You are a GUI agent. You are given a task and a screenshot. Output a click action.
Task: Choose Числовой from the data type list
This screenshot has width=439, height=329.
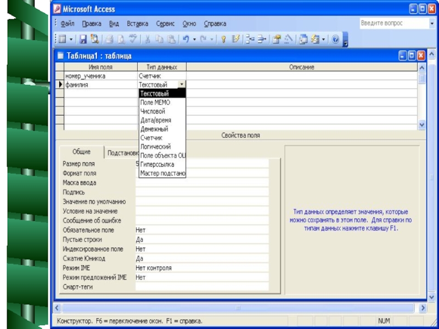point(153,111)
